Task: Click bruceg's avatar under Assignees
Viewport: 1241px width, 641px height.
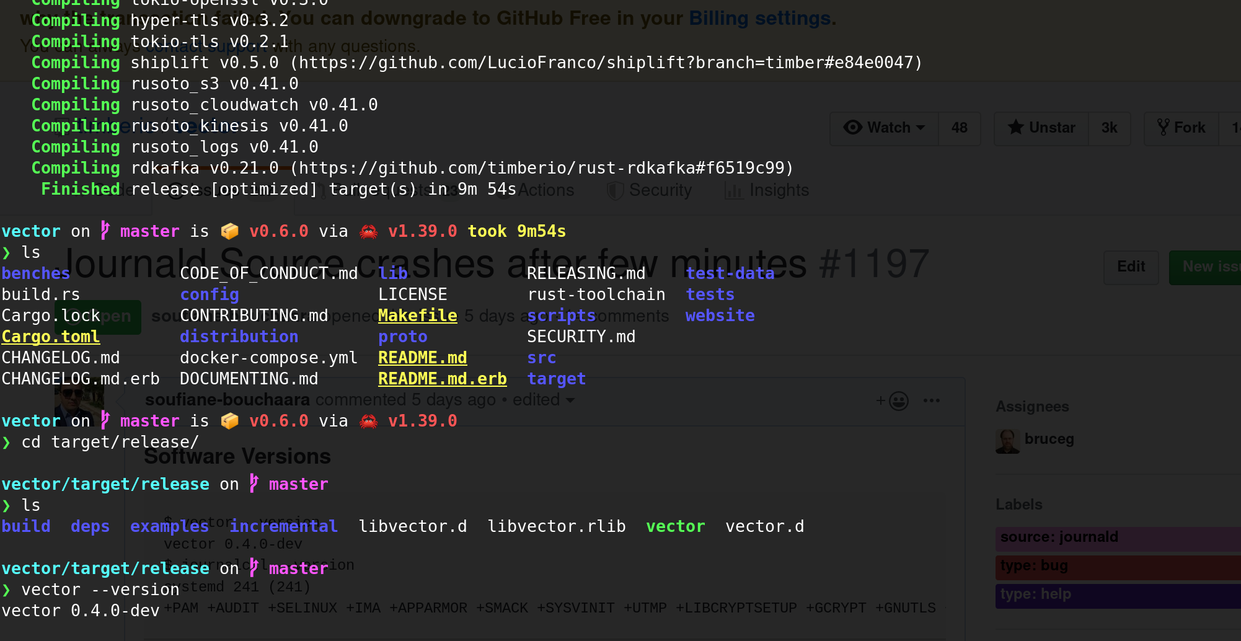Action: (x=1008, y=441)
